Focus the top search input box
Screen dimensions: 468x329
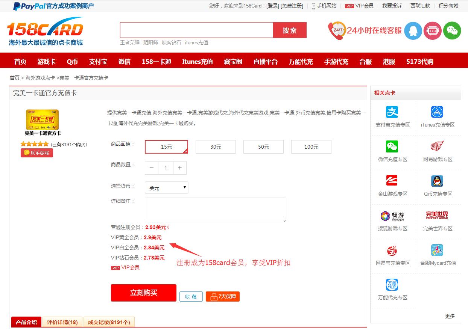(197, 30)
